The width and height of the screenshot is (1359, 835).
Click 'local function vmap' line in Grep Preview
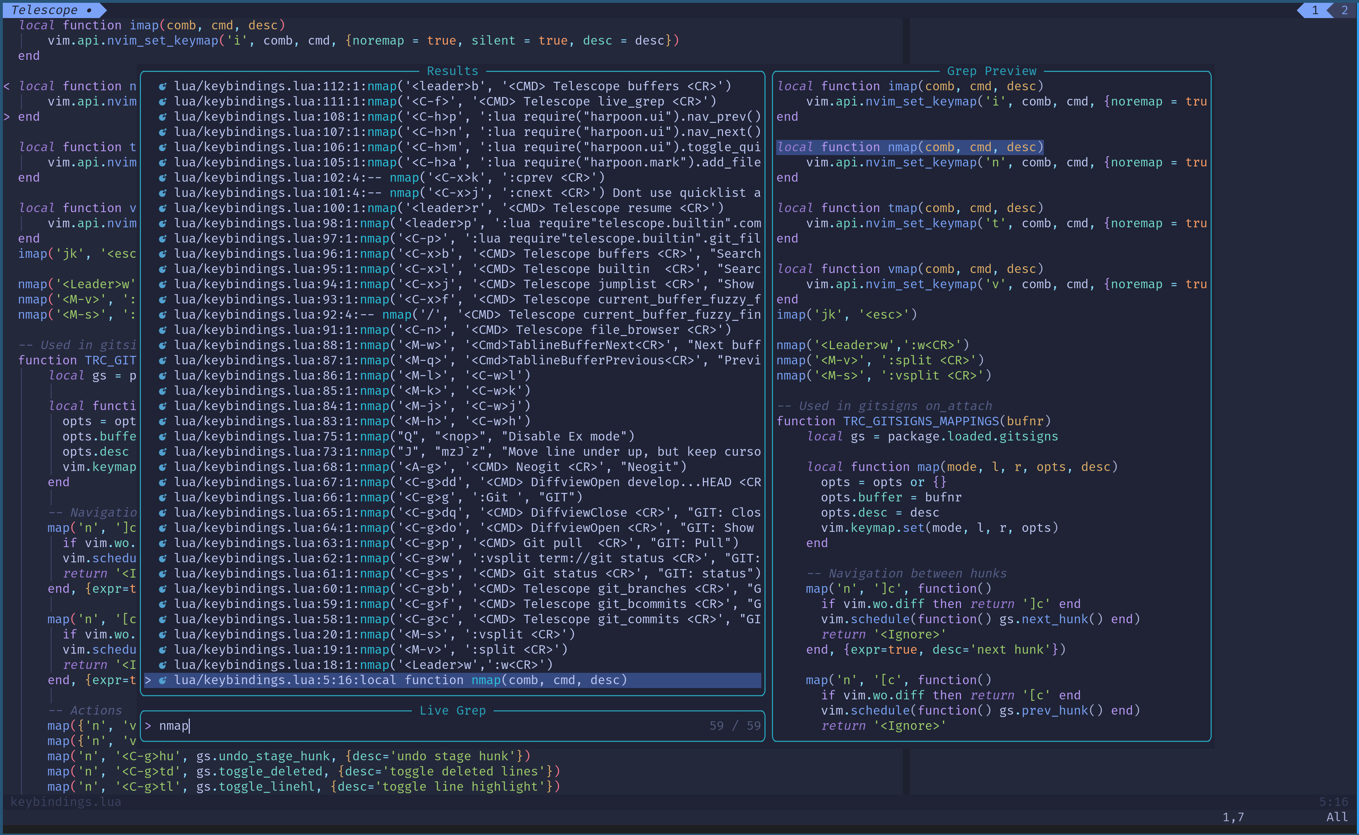(910, 269)
